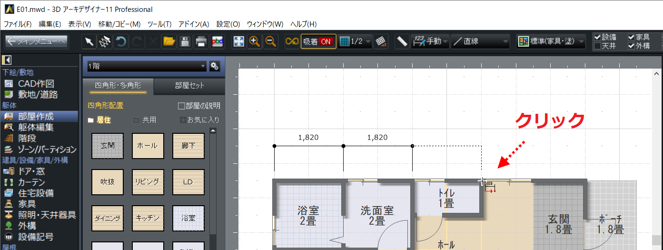This screenshot has height=250, width=663.
Task: Select the リビング room thumbnail
Action: click(x=148, y=182)
